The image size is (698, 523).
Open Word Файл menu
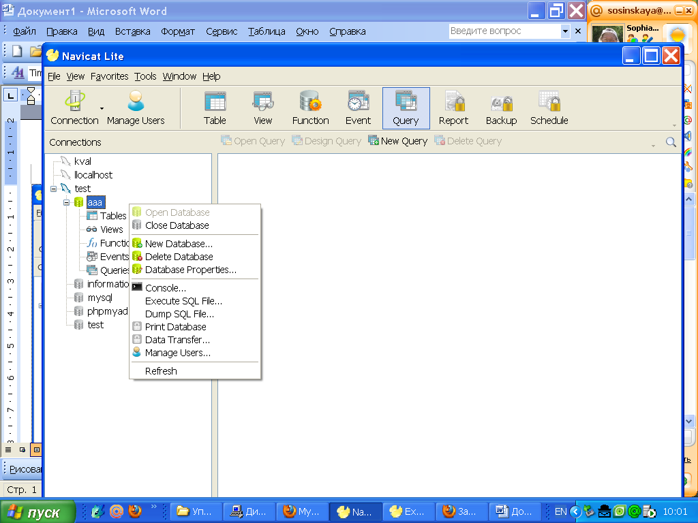(25, 31)
